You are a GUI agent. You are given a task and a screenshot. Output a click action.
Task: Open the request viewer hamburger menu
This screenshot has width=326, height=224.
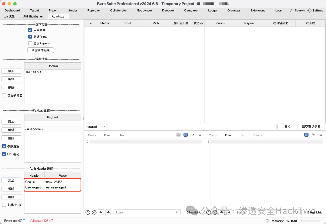click(200, 135)
